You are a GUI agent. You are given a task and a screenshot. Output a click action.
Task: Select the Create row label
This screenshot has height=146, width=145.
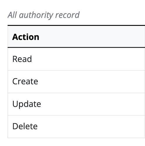pos(25,81)
